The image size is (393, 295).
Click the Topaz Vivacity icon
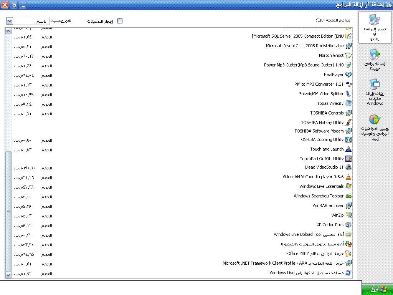(348, 103)
